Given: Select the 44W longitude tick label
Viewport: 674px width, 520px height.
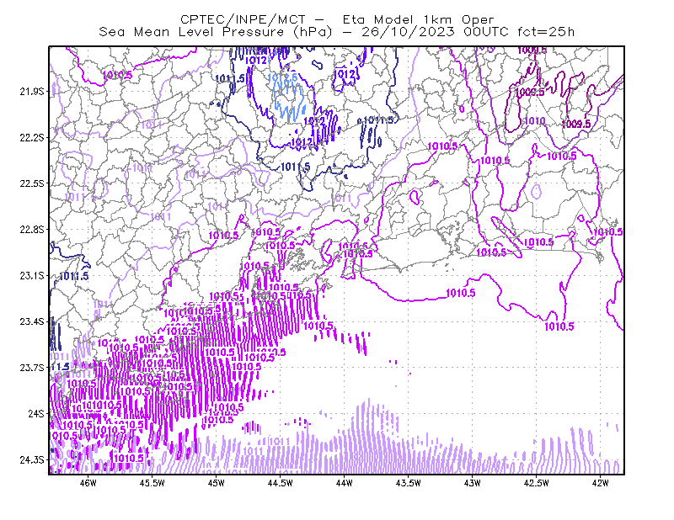Looking at the screenshot, I should click(344, 483).
